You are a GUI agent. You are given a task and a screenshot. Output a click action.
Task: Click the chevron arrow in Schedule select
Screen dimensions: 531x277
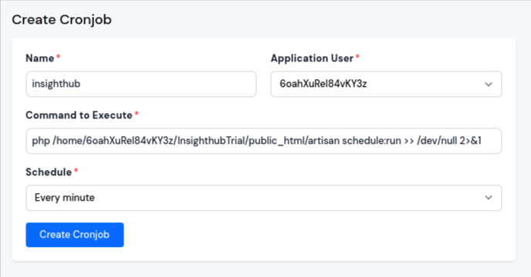click(x=489, y=198)
